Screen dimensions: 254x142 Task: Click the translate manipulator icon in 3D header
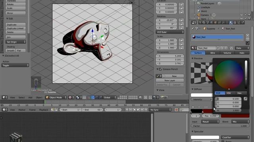pos(92,97)
